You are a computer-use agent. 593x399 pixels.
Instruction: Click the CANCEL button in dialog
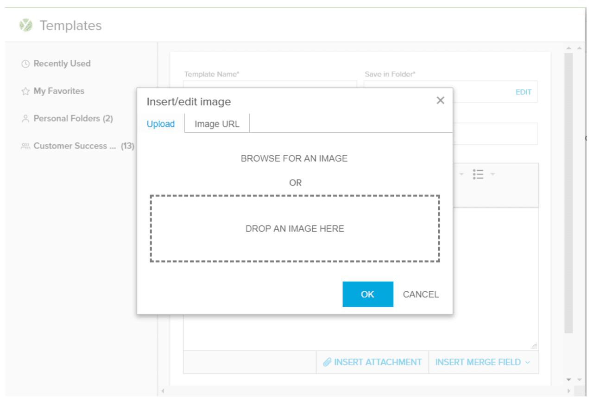[x=421, y=294]
